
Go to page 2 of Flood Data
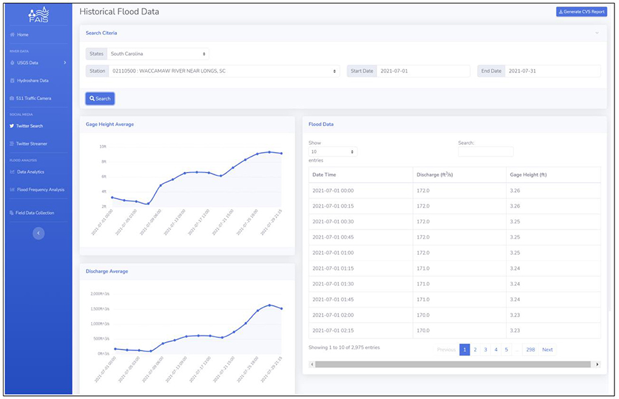coord(475,350)
